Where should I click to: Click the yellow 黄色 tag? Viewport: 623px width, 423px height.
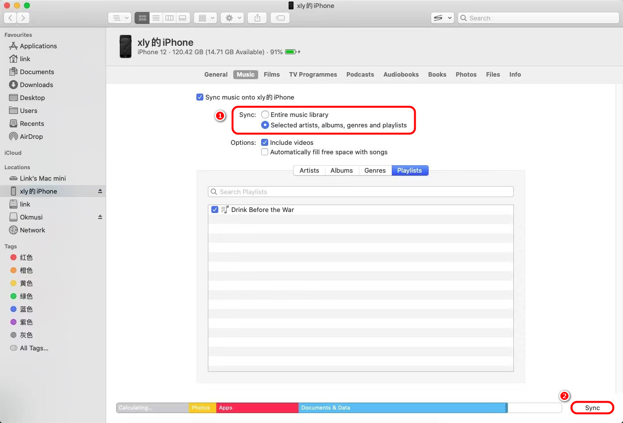point(21,283)
